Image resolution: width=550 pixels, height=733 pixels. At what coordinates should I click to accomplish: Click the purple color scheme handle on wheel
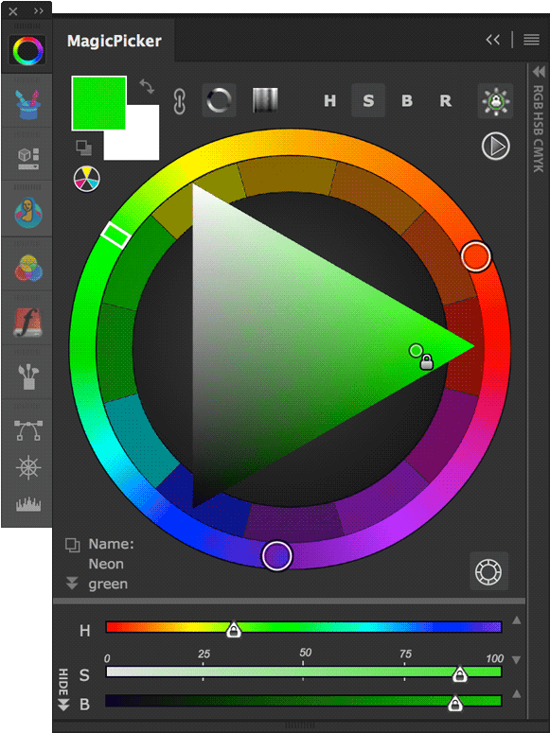(x=277, y=556)
